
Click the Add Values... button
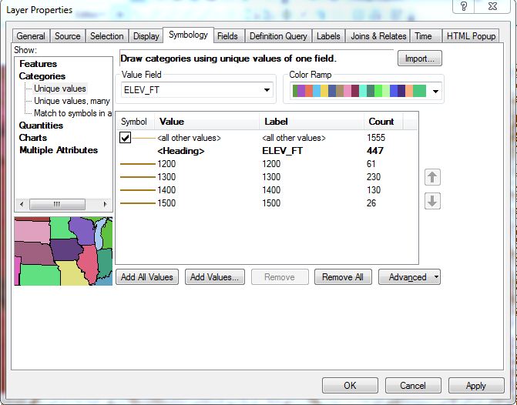[x=215, y=277]
